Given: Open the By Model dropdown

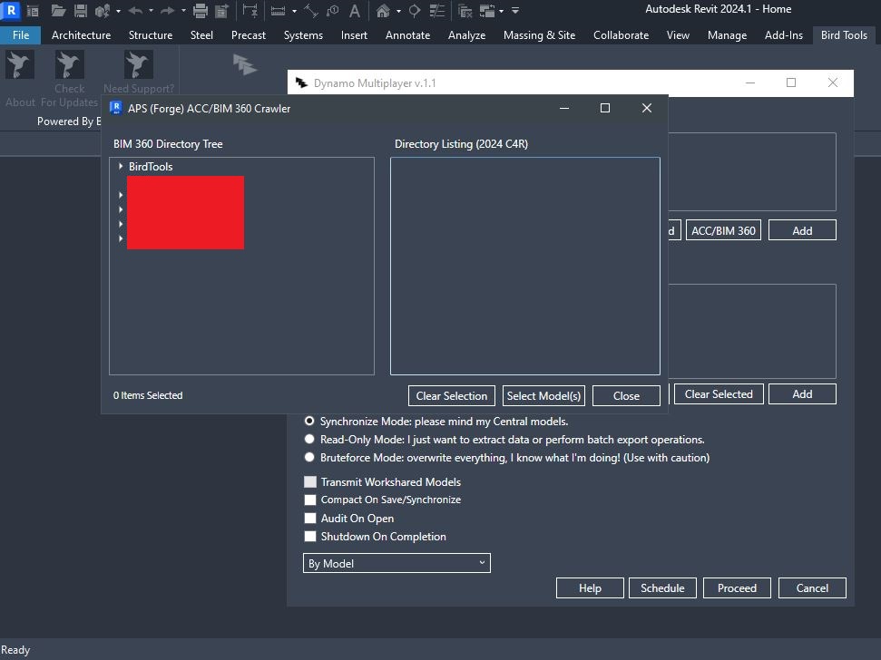Looking at the screenshot, I should (x=396, y=563).
